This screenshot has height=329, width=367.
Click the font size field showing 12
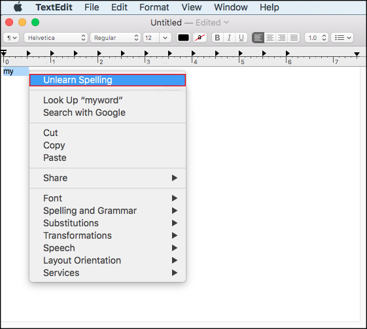point(151,38)
